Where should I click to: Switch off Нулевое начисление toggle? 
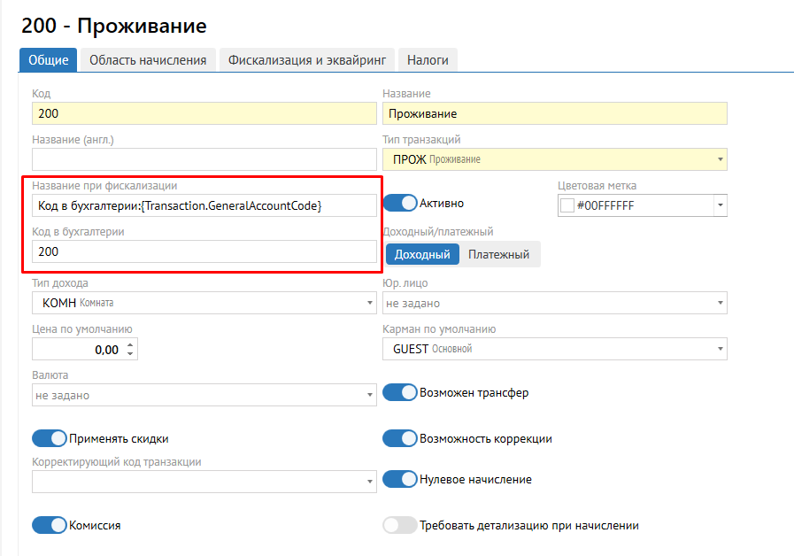[x=400, y=479]
